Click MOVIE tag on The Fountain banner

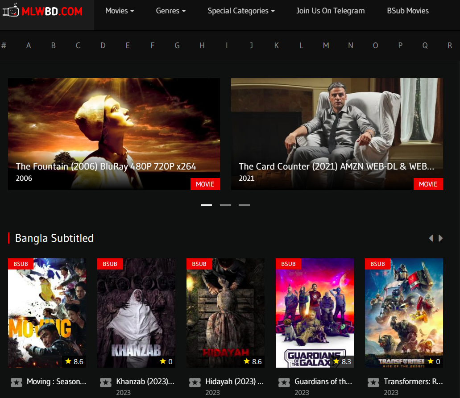point(205,184)
